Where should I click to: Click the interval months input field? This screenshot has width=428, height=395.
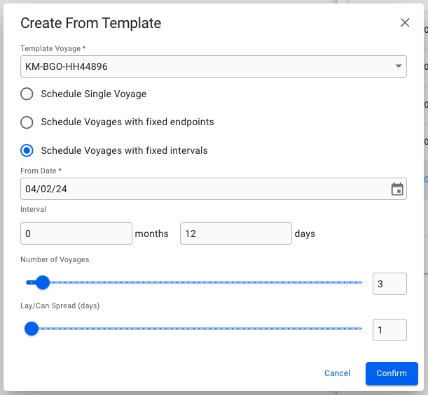pos(76,234)
